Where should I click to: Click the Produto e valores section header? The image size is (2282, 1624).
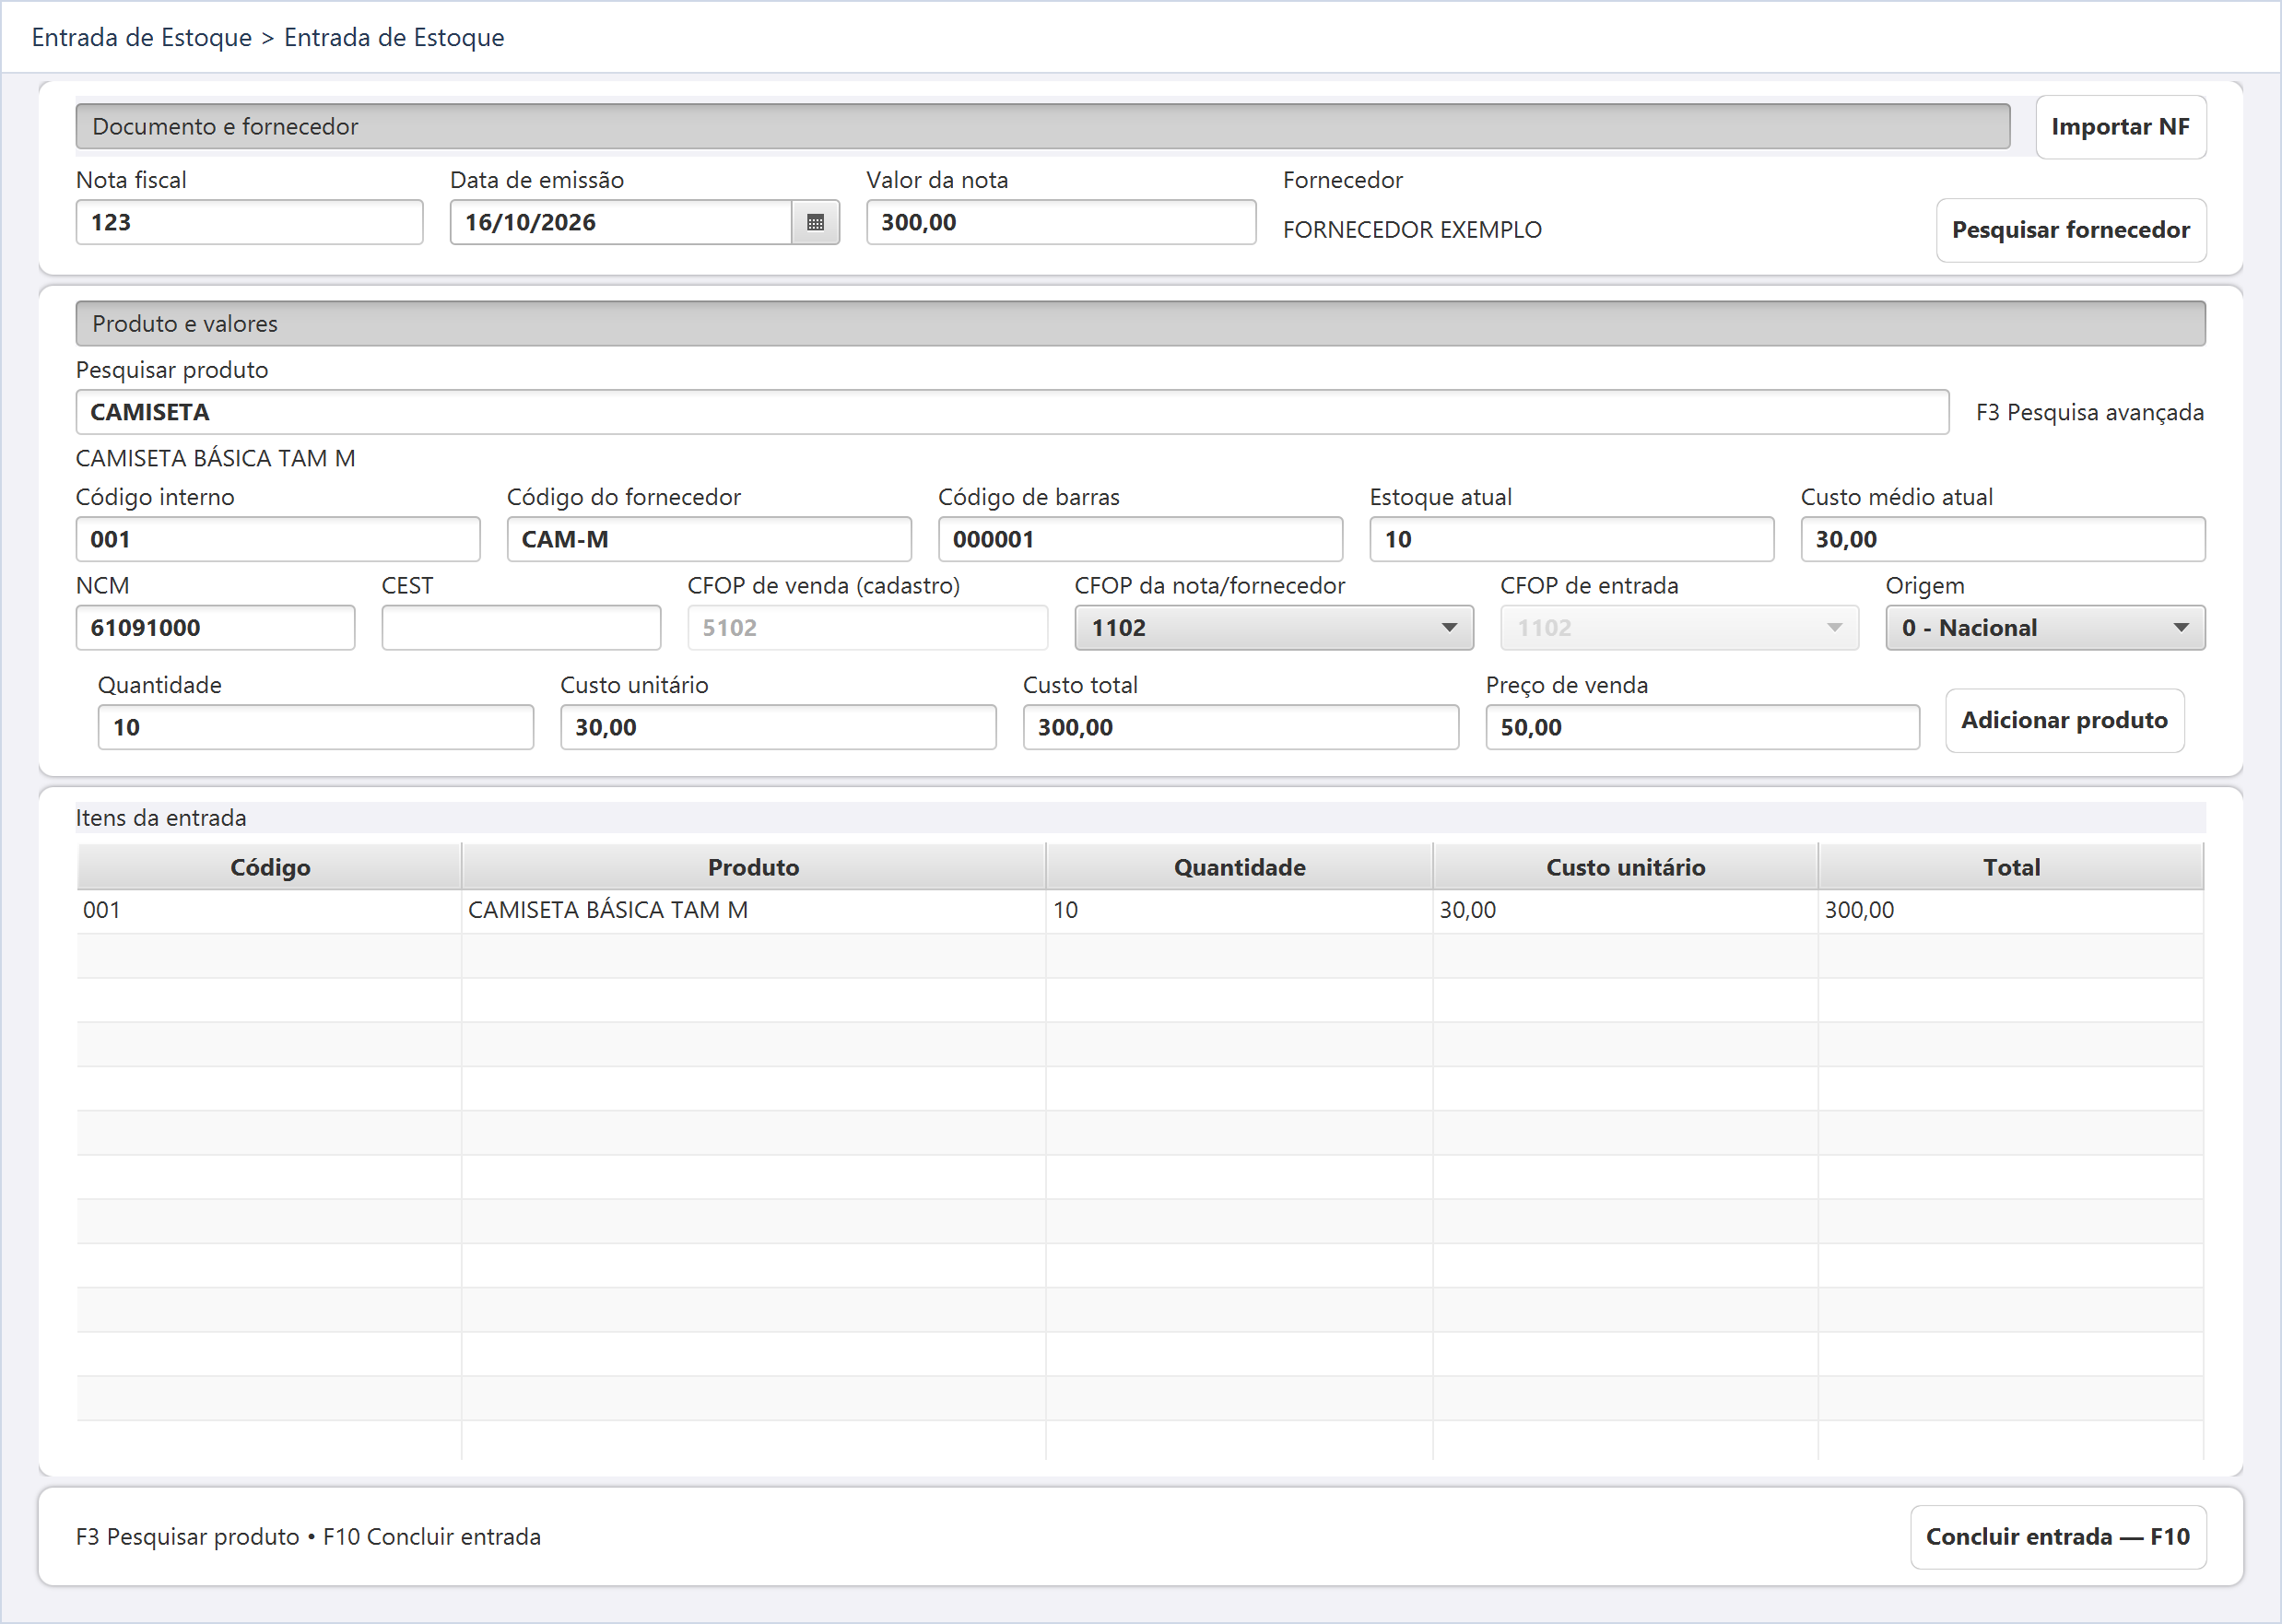[1140, 323]
